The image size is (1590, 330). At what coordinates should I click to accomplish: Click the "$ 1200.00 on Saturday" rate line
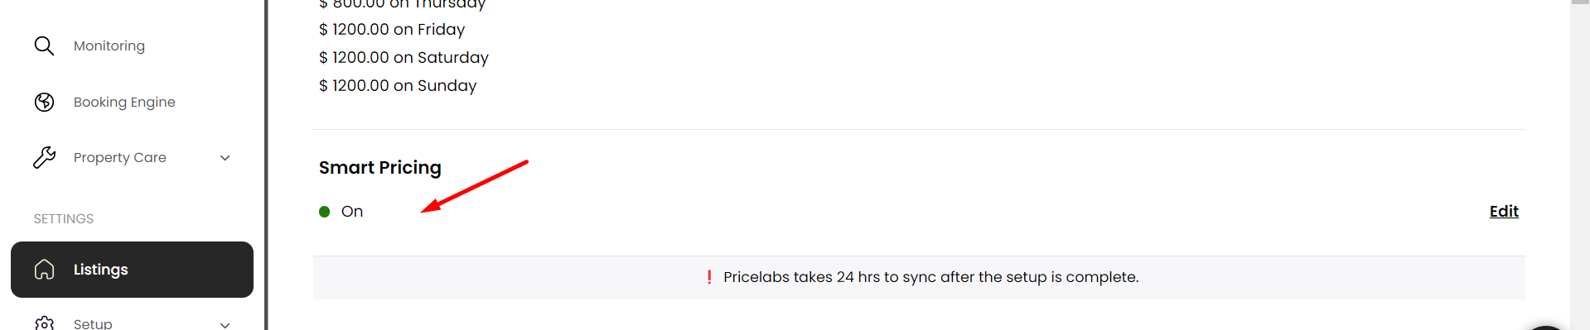(404, 57)
